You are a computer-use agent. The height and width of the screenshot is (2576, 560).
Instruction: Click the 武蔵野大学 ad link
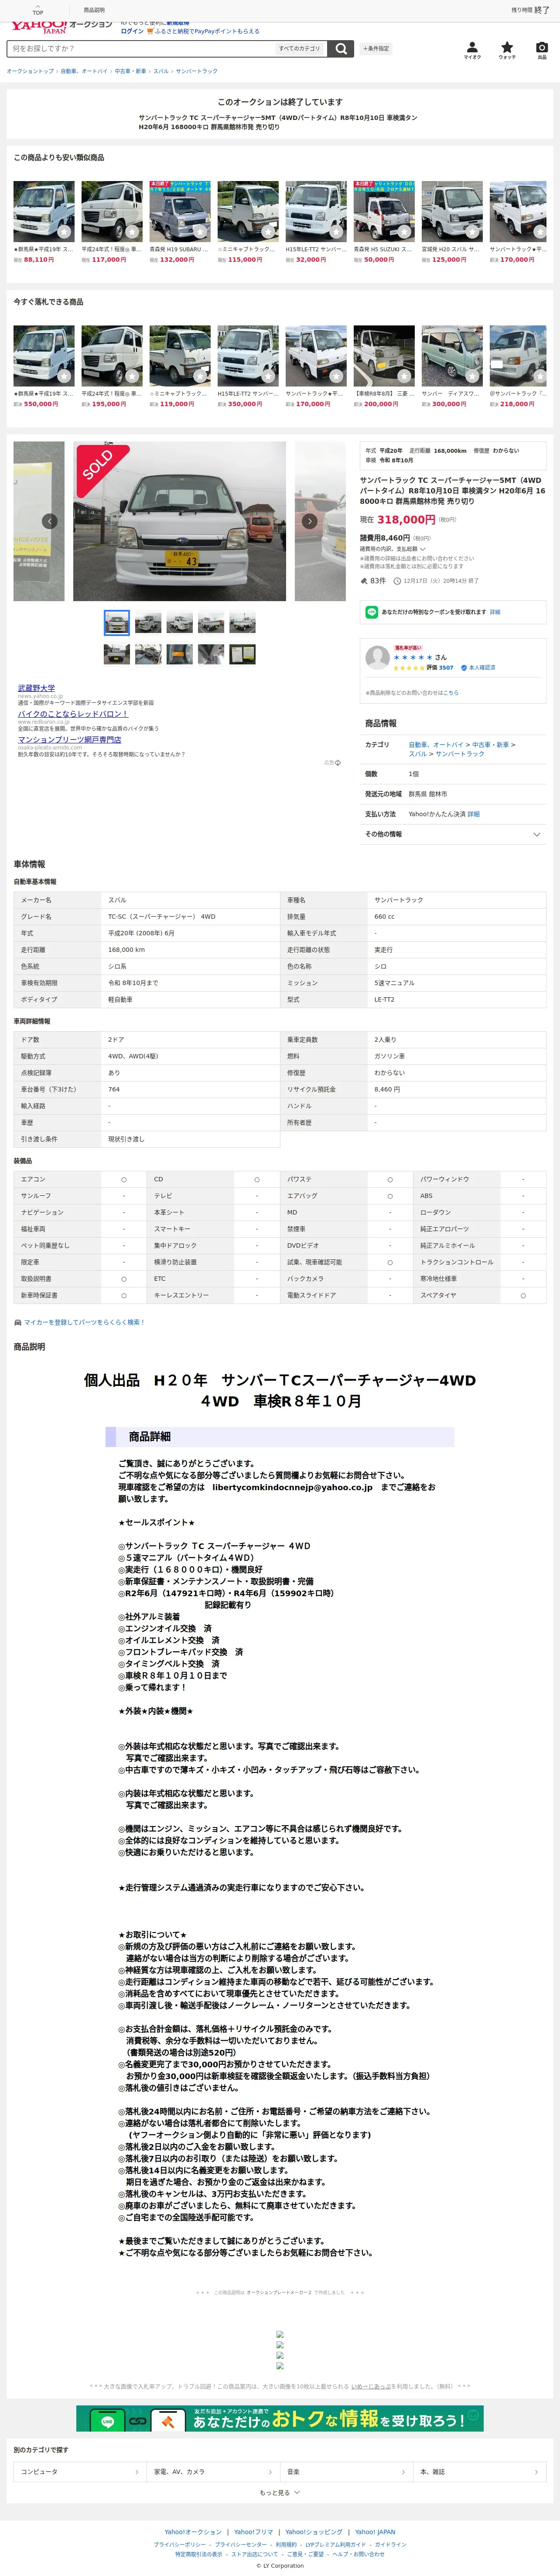click(x=36, y=688)
